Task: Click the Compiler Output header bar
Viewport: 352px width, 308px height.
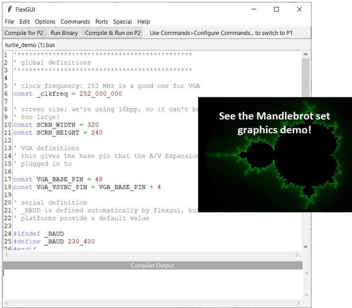Action: (152, 266)
